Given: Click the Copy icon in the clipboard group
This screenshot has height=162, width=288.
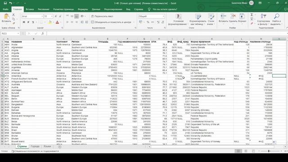Looking at the screenshot, I should pos(13,19).
